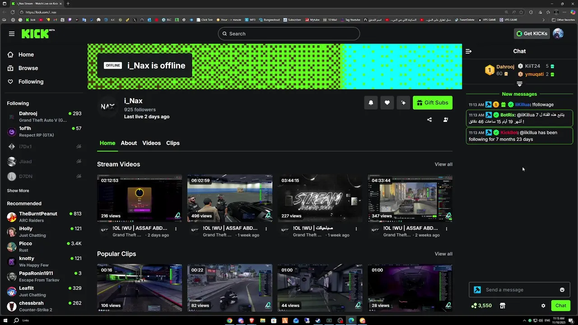Open the TweetDelete bookmark
578x325 pixels.
(x=465, y=20)
